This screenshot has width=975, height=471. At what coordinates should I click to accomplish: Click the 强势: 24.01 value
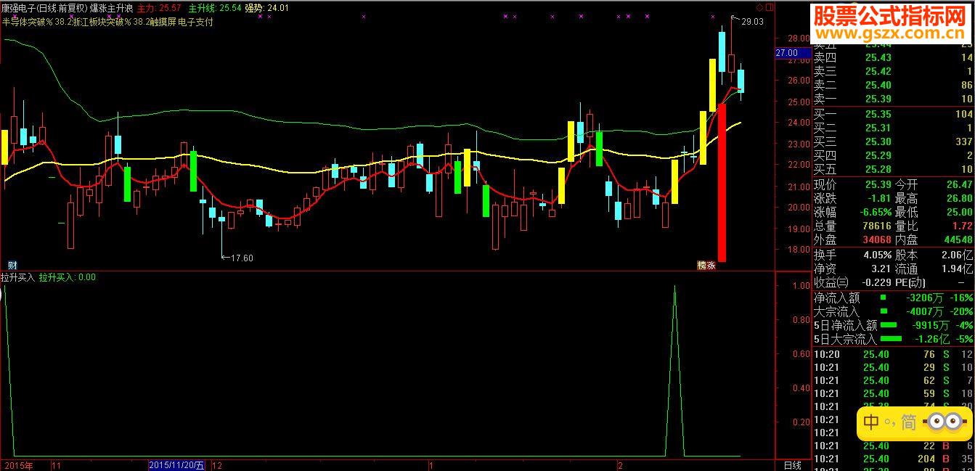click(x=266, y=8)
